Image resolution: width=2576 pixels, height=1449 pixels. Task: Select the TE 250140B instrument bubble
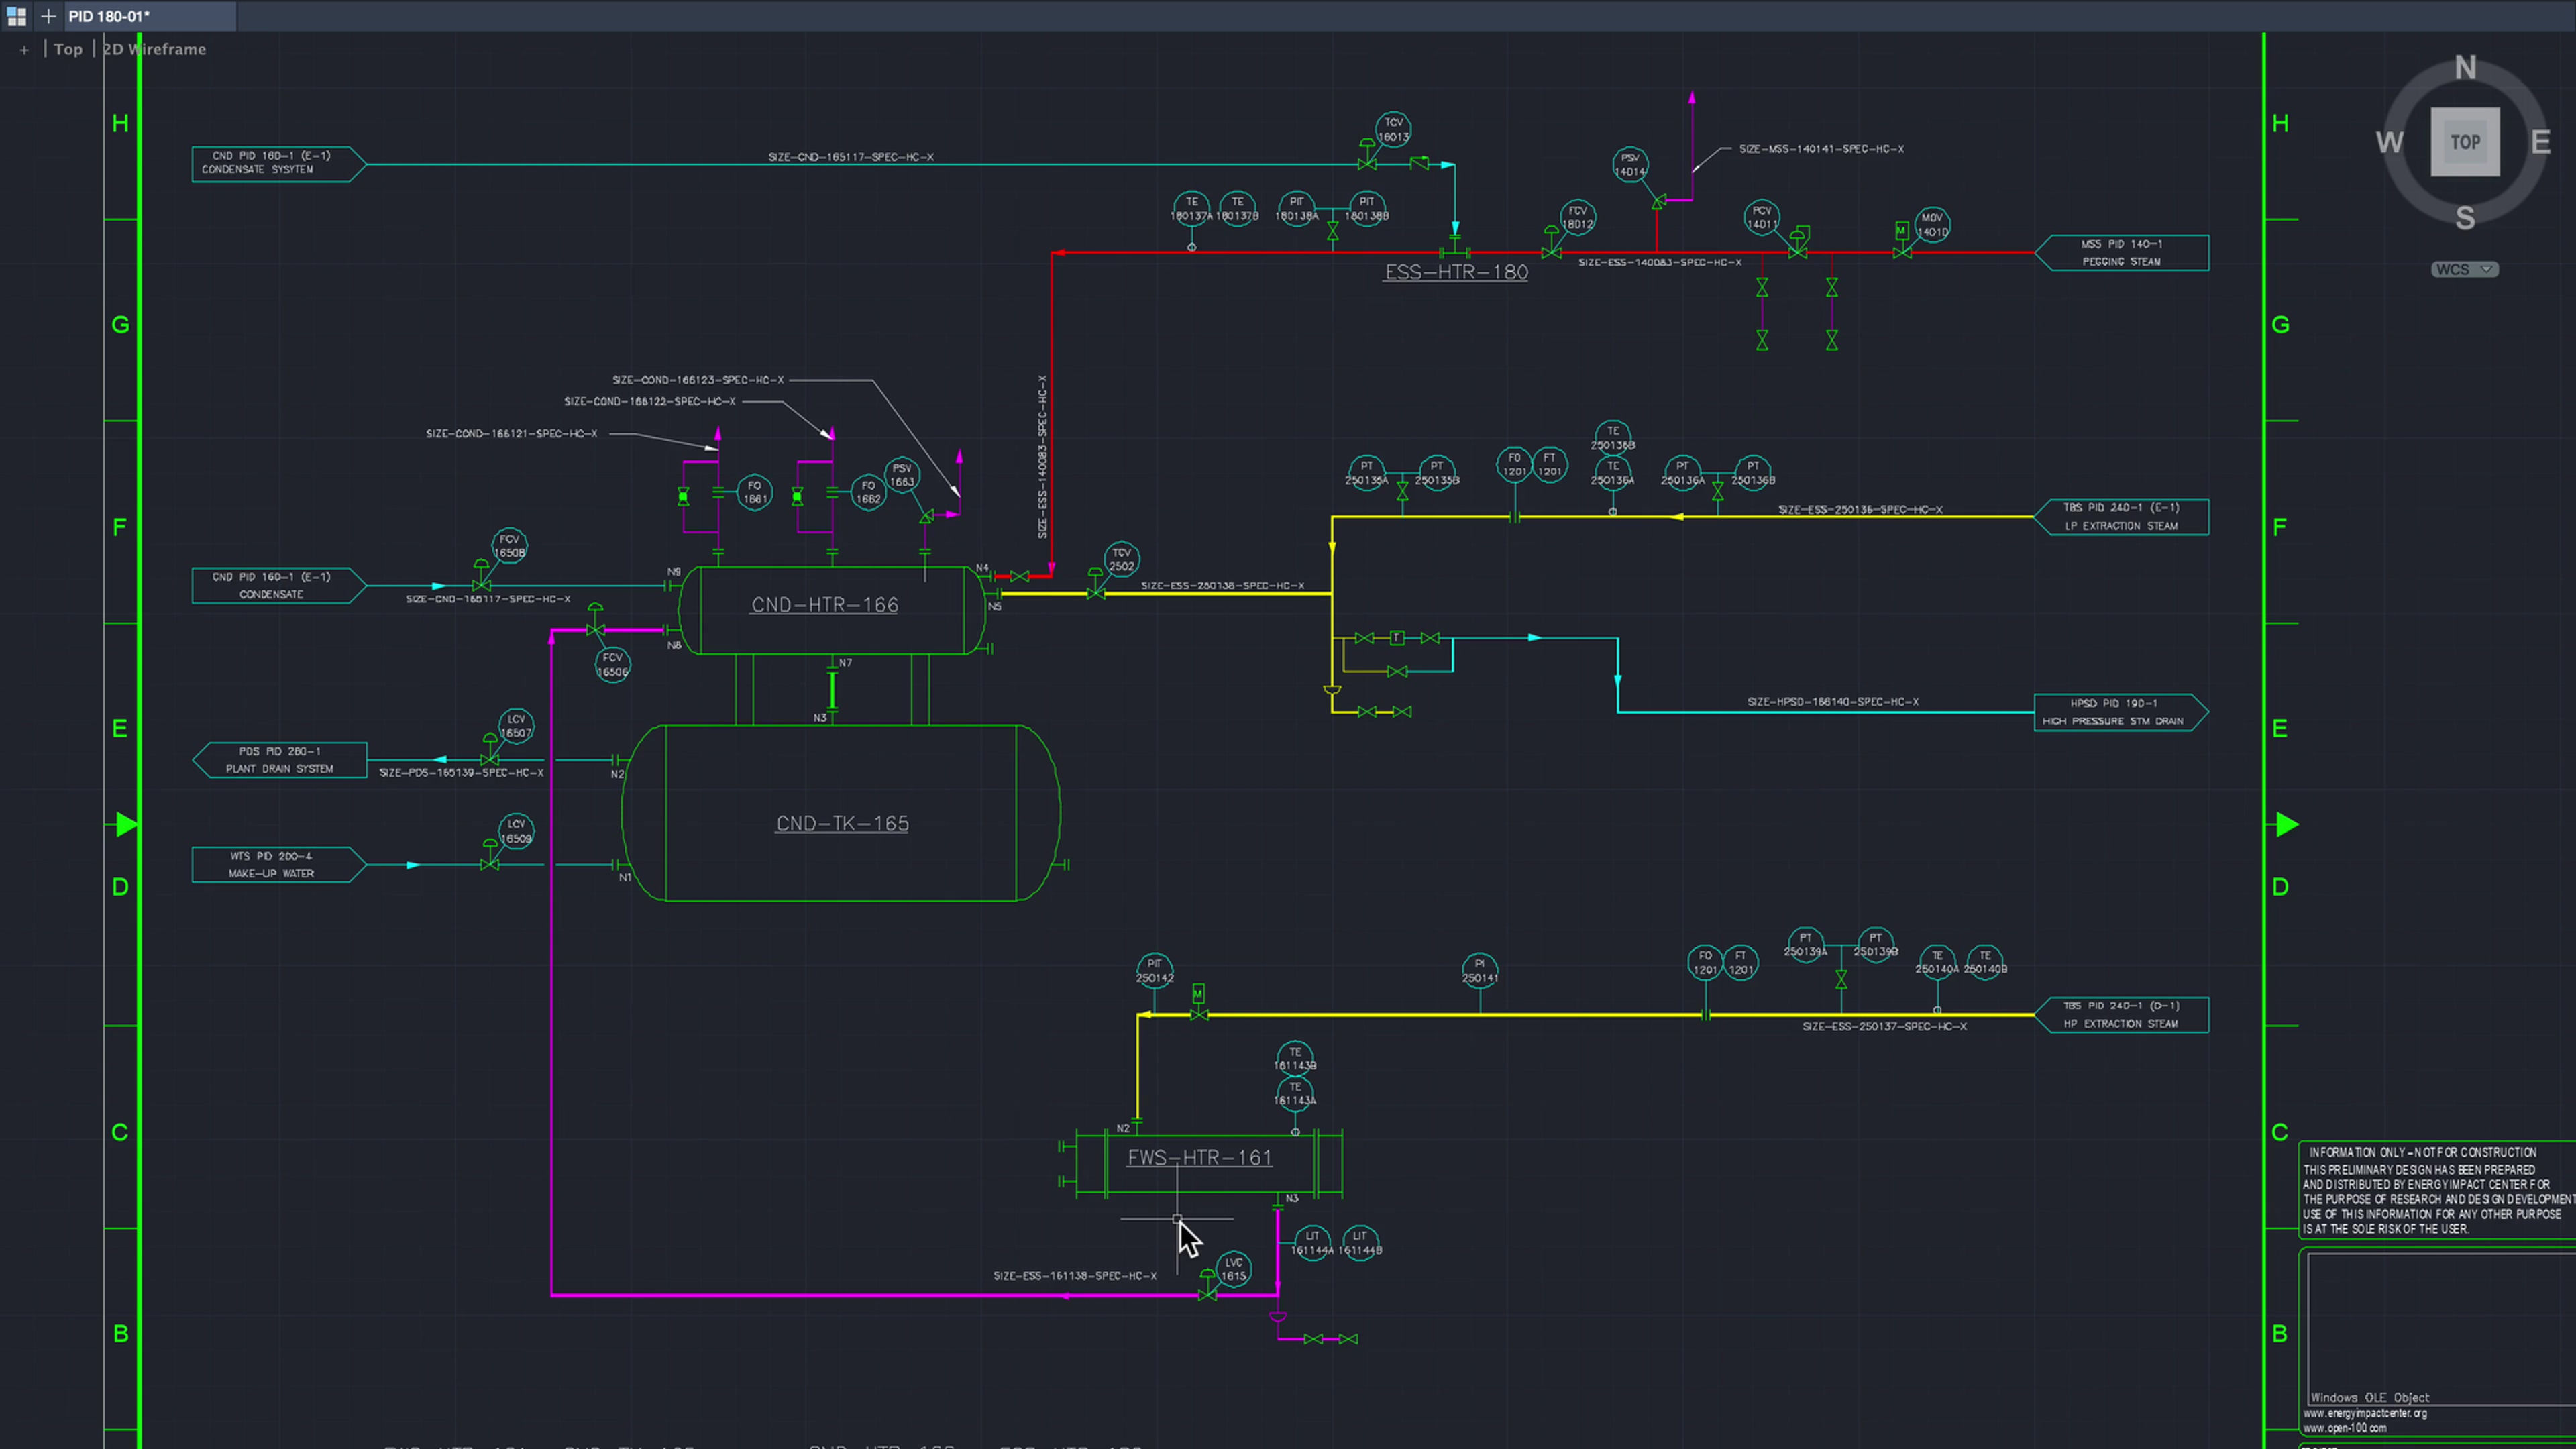coord(1985,962)
